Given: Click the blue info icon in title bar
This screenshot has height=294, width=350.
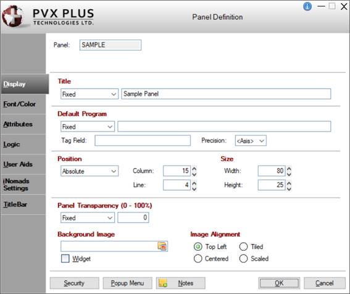Looking at the screenshot, I should [x=307, y=6].
